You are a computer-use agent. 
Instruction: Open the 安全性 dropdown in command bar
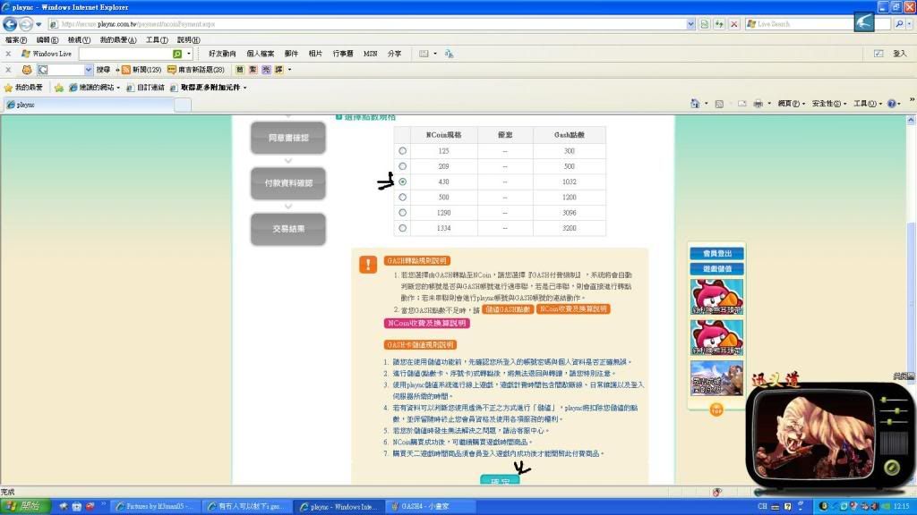pos(828,105)
